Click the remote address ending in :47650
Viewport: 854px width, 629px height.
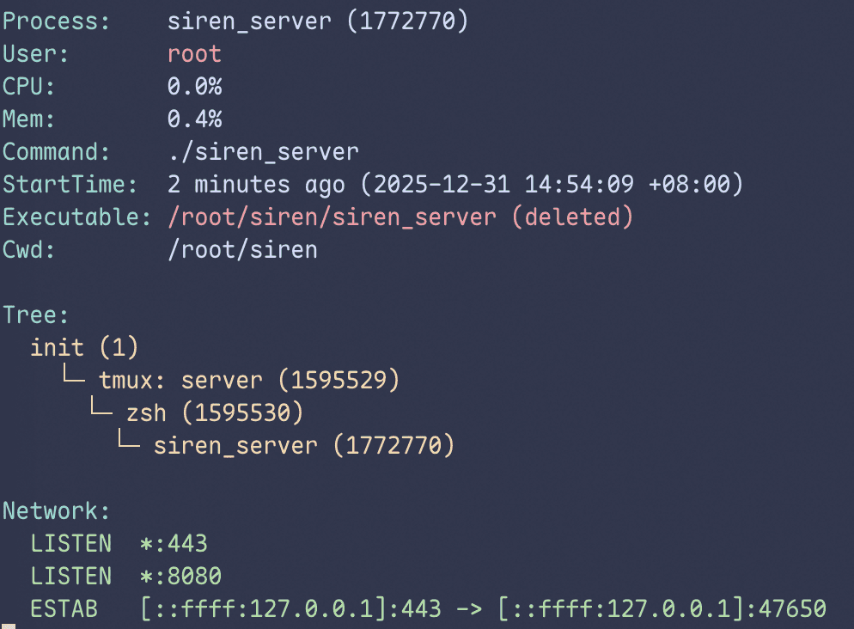coord(662,608)
